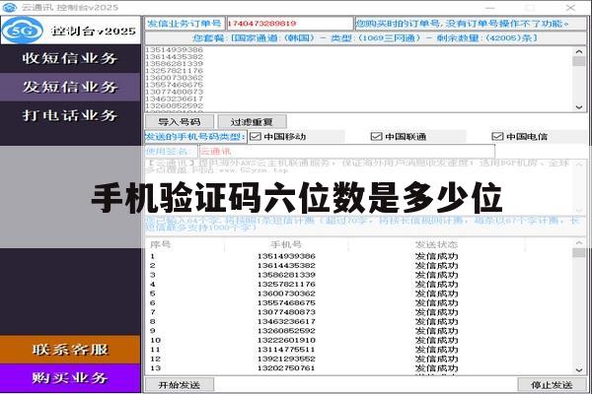This screenshot has width=592, height=394.
Task: Close the 云通讯 控制台 window
Action: (570, 8)
